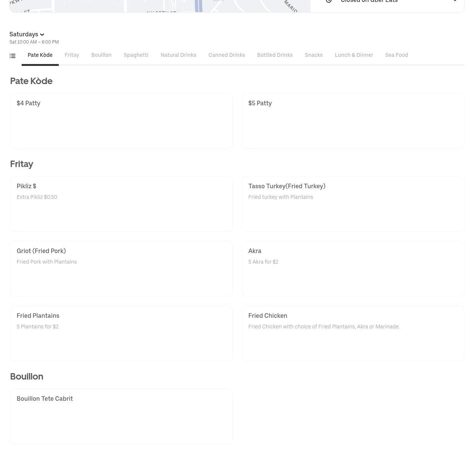Select the Fried Plantains item

click(121, 334)
